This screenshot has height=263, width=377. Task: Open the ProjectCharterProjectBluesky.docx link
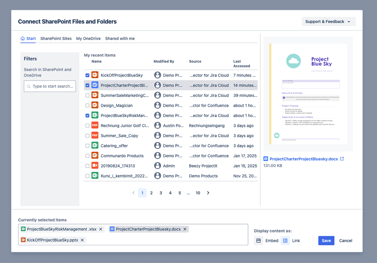click(x=304, y=159)
